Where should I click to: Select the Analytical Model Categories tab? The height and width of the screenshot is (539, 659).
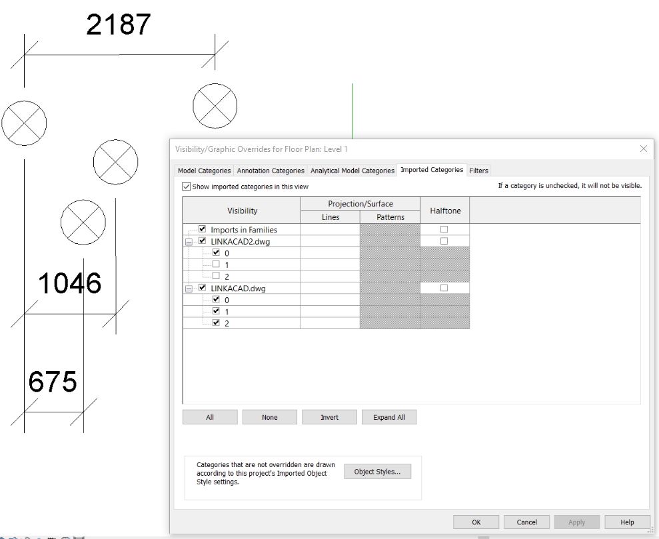[x=352, y=171]
